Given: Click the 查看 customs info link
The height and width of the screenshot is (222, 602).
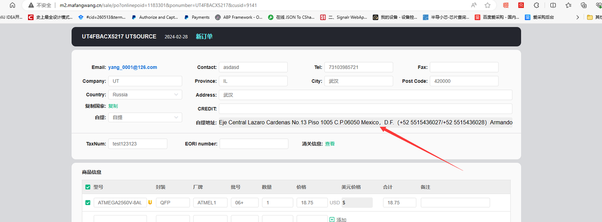Looking at the screenshot, I should (x=330, y=144).
